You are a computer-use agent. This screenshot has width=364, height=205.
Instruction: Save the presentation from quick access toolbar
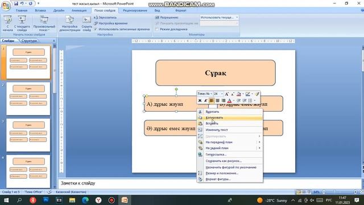pyautogui.click(x=16, y=3)
